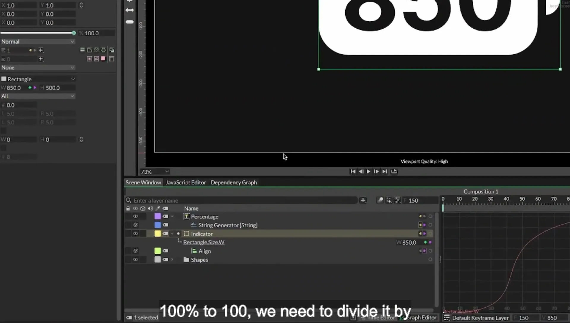The image size is (570, 323).
Task: Open the Dependency Graph tab
Action: pos(234,183)
